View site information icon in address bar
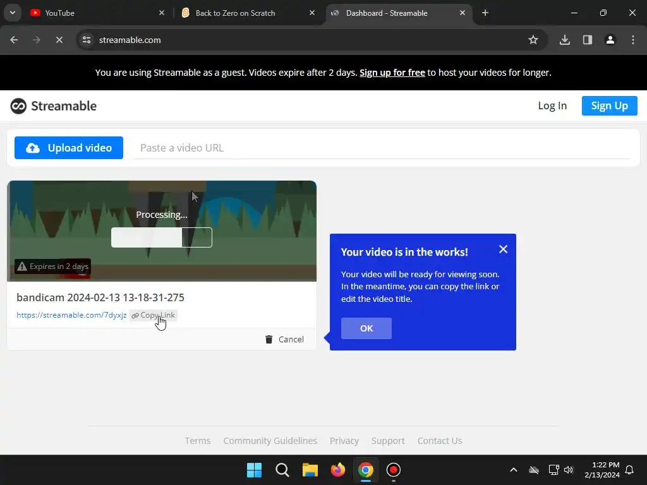Image resolution: width=647 pixels, height=485 pixels. 87,40
